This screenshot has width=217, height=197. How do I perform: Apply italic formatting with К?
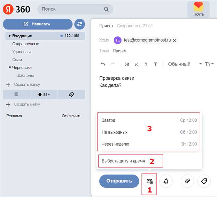pyautogui.click(x=137, y=64)
